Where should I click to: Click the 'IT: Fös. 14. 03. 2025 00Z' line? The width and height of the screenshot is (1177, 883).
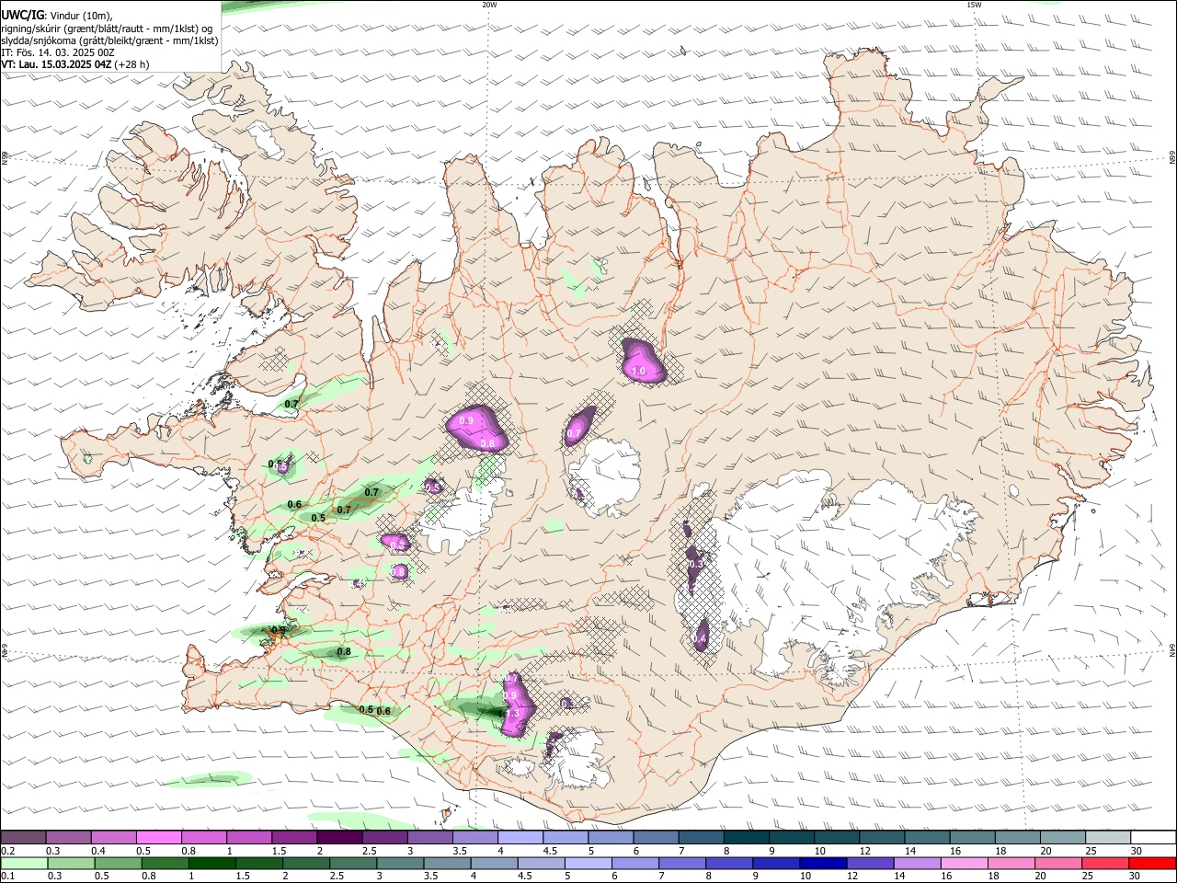coord(58,52)
